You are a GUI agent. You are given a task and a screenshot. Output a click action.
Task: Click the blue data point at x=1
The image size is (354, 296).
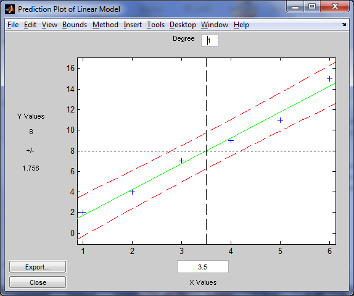[x=83, y=213]
